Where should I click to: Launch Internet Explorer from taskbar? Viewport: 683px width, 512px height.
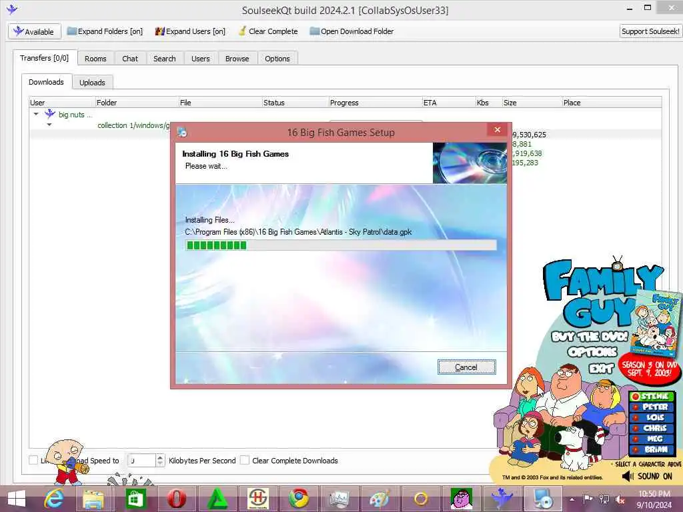coord(54,499)
